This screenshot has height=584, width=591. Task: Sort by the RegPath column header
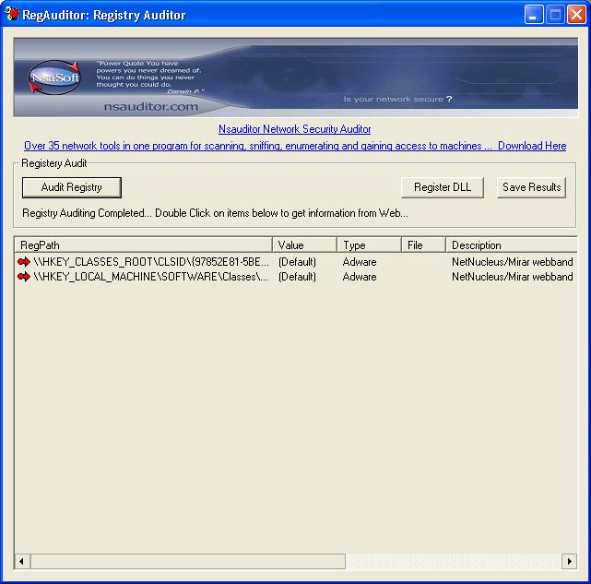[143, 245]
